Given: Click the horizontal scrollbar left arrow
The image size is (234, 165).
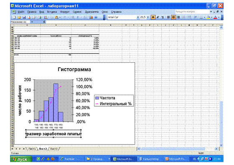Looking at the screenshot, I should point(139,149).
